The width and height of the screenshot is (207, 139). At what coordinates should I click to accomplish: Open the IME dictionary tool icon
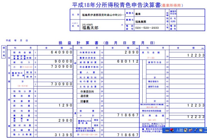point(191,130)
